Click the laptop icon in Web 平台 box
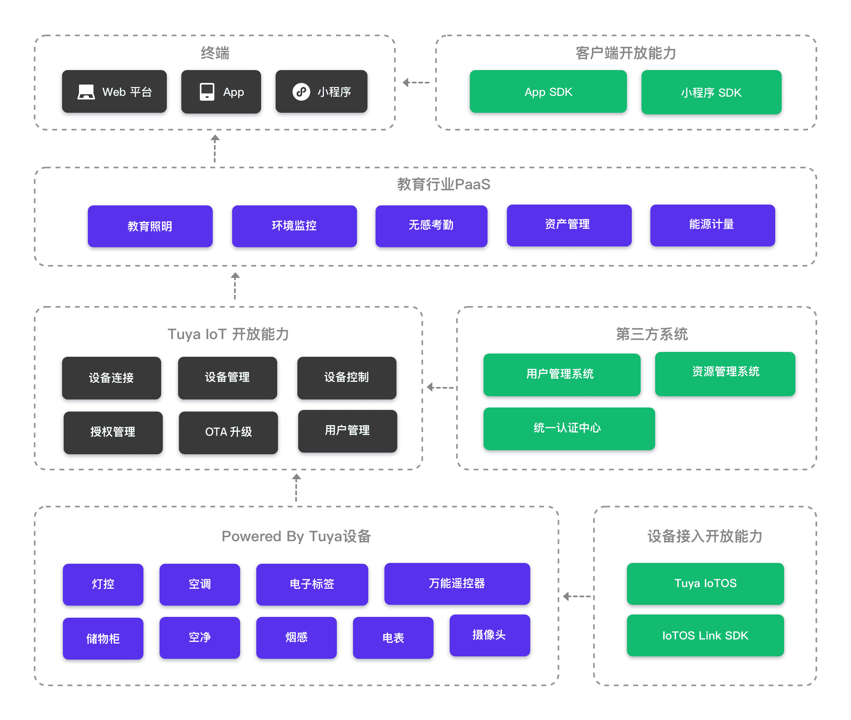 [x=86, y=92]
